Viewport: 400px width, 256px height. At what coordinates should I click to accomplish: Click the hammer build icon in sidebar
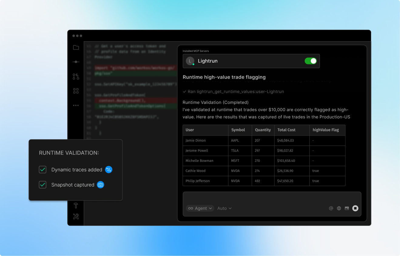[76, 205]
